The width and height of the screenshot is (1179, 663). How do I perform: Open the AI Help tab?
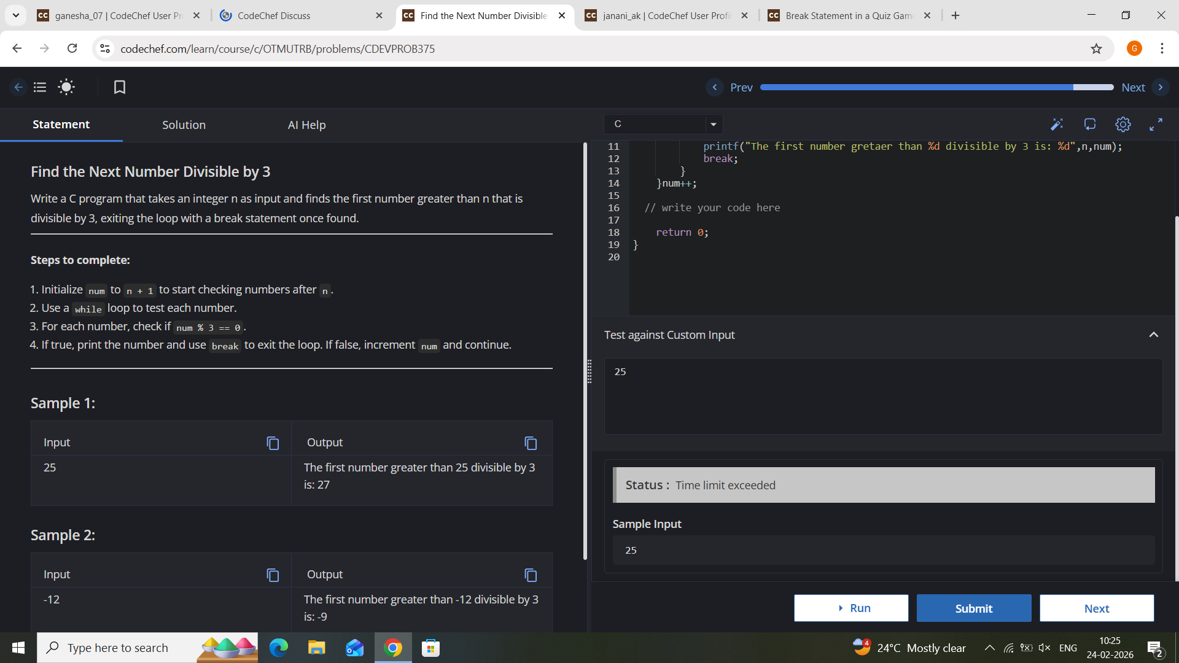point(306,125)
